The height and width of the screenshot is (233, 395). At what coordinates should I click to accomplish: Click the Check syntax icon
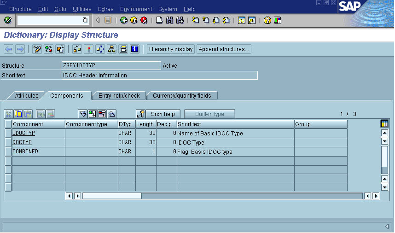(x=77, y=49)
